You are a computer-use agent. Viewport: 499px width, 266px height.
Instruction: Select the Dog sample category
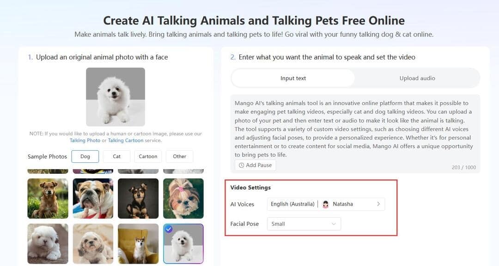click(x=85, y=156)
